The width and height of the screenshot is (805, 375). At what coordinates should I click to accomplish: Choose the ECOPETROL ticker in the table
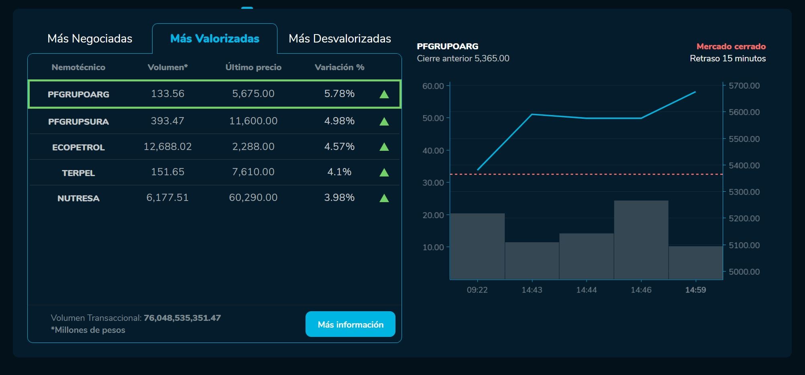pyautogui.click(x=78, y=147)
